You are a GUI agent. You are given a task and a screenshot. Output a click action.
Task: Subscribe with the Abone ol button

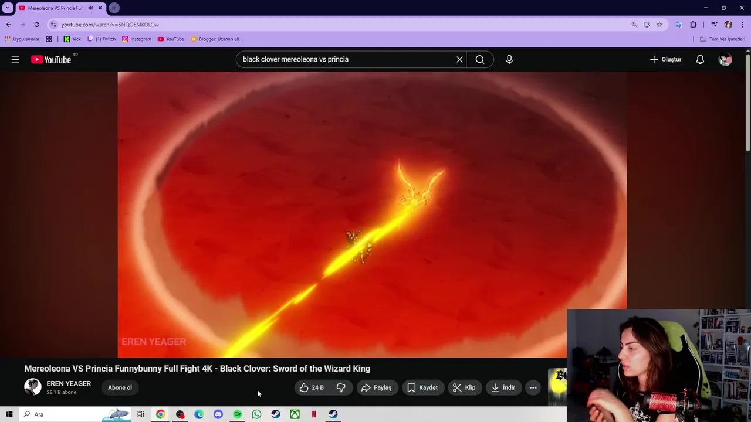click(120, 387)
